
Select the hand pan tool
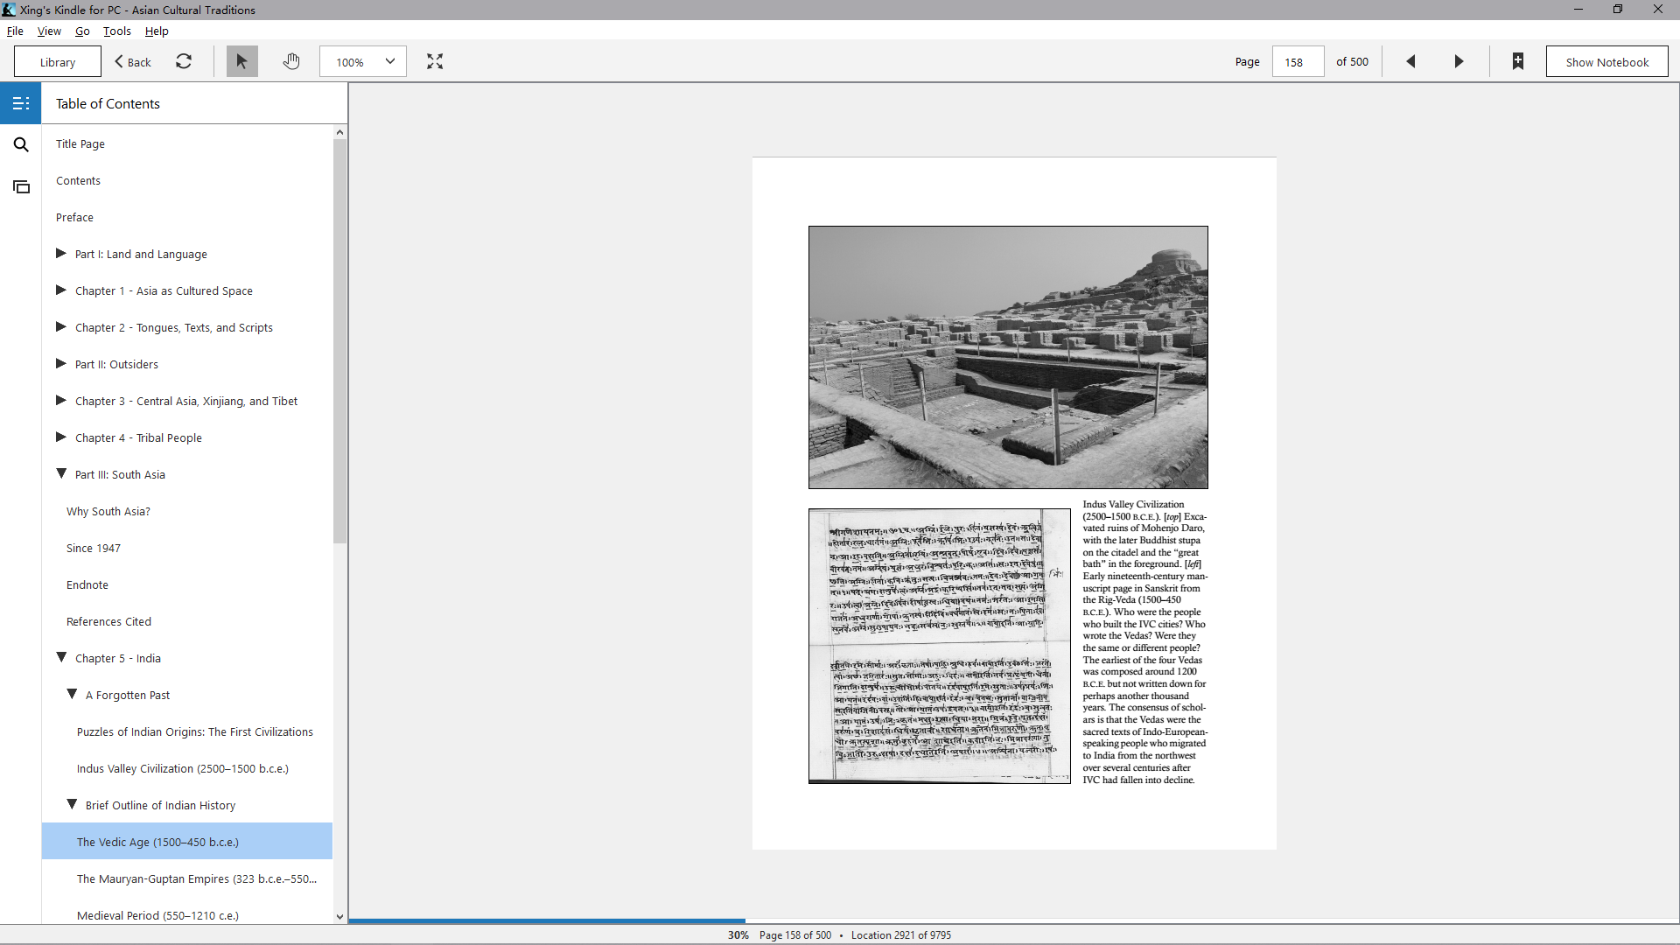click(x=291, y=61)
